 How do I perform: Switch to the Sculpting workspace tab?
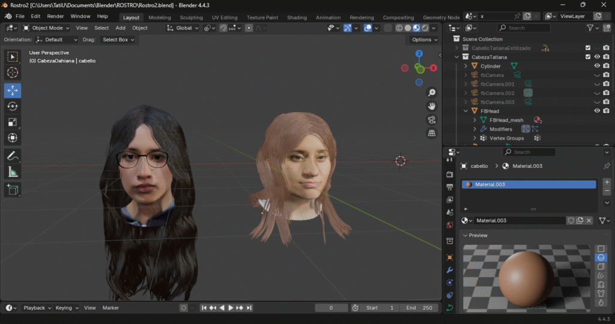[191, 17]
